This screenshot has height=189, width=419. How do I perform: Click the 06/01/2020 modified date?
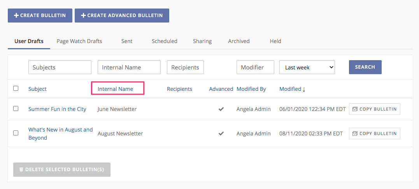[x=312, y=109]
